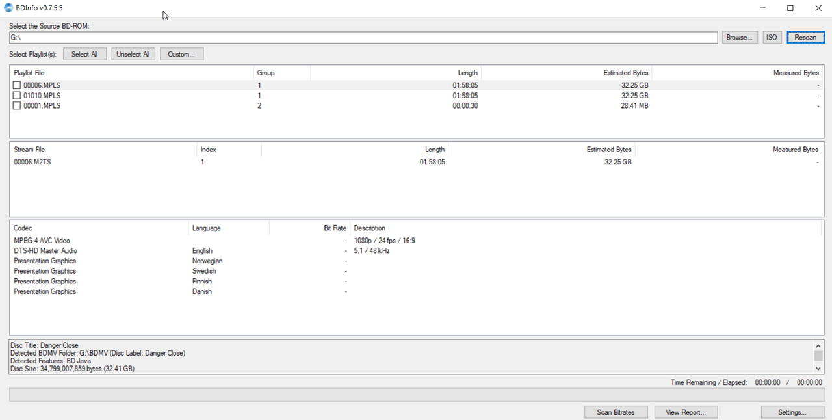Click the Stream File column header
This screenshot has height=420, width=832.
pos(103,150)
